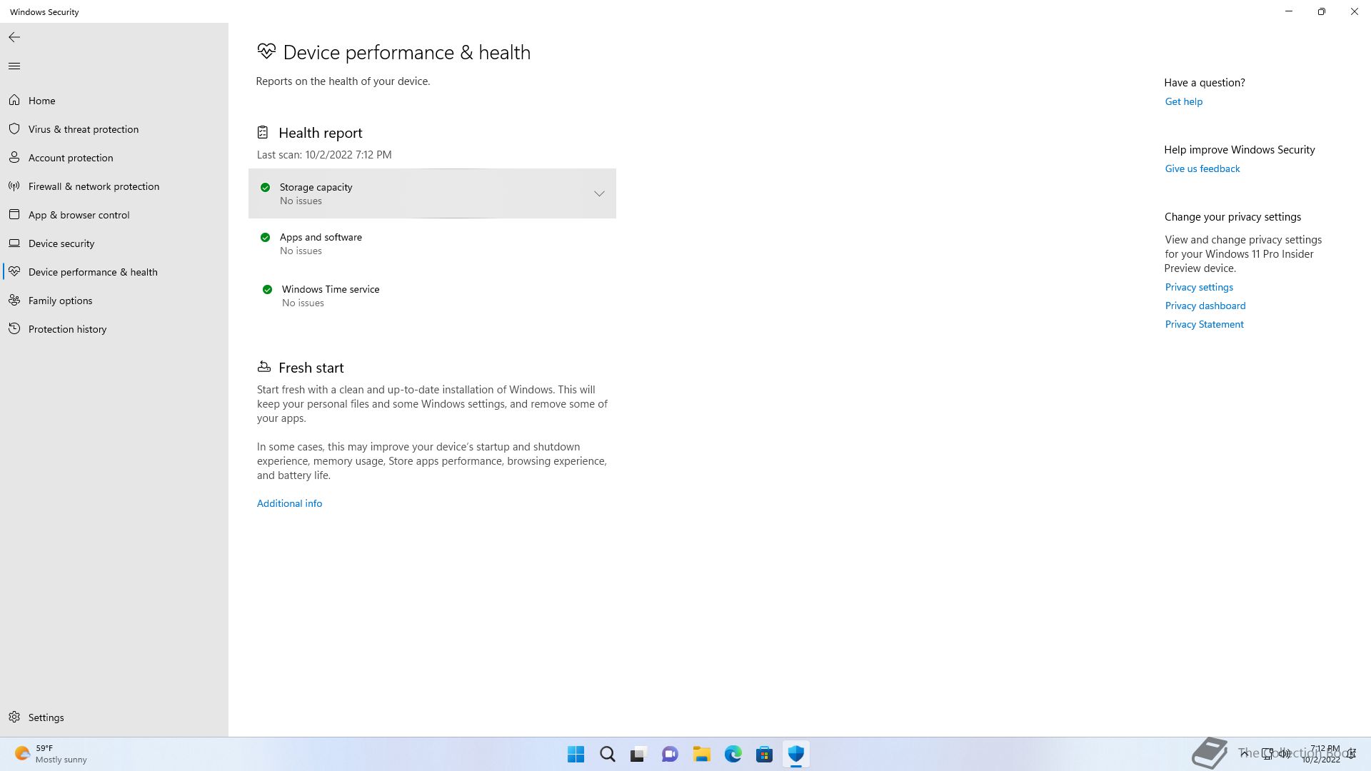
Task: Click the Health report clipboard icon
Action: [x=263, y=132]
